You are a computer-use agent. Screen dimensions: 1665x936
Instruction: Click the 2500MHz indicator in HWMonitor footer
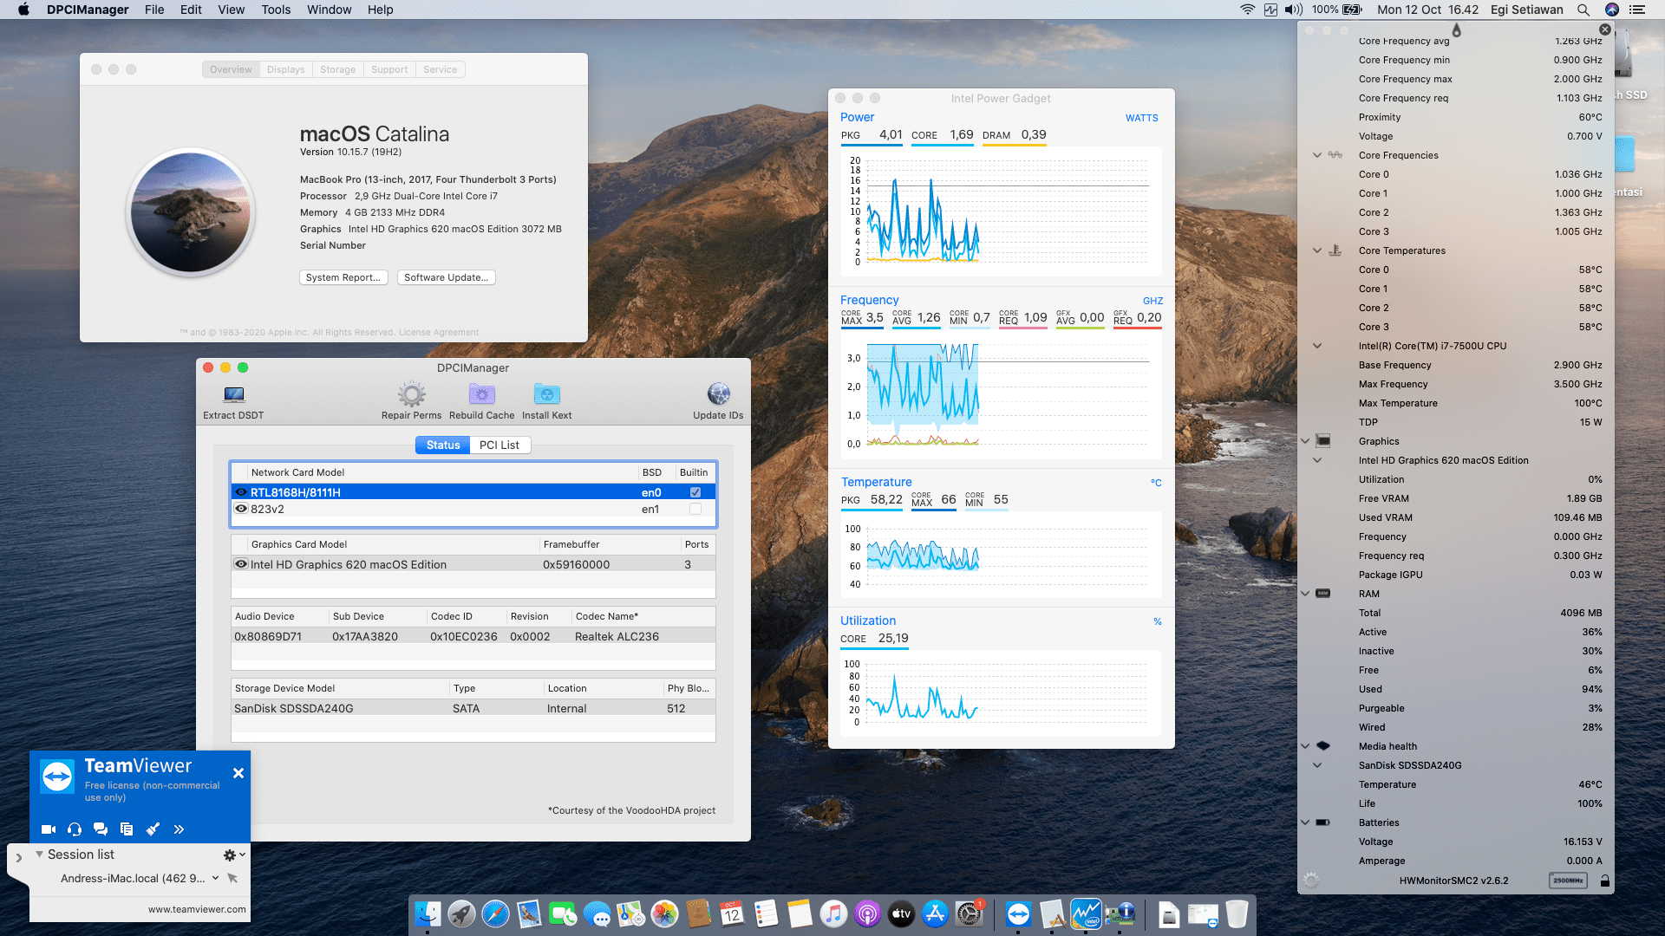tap(1568, 881)
